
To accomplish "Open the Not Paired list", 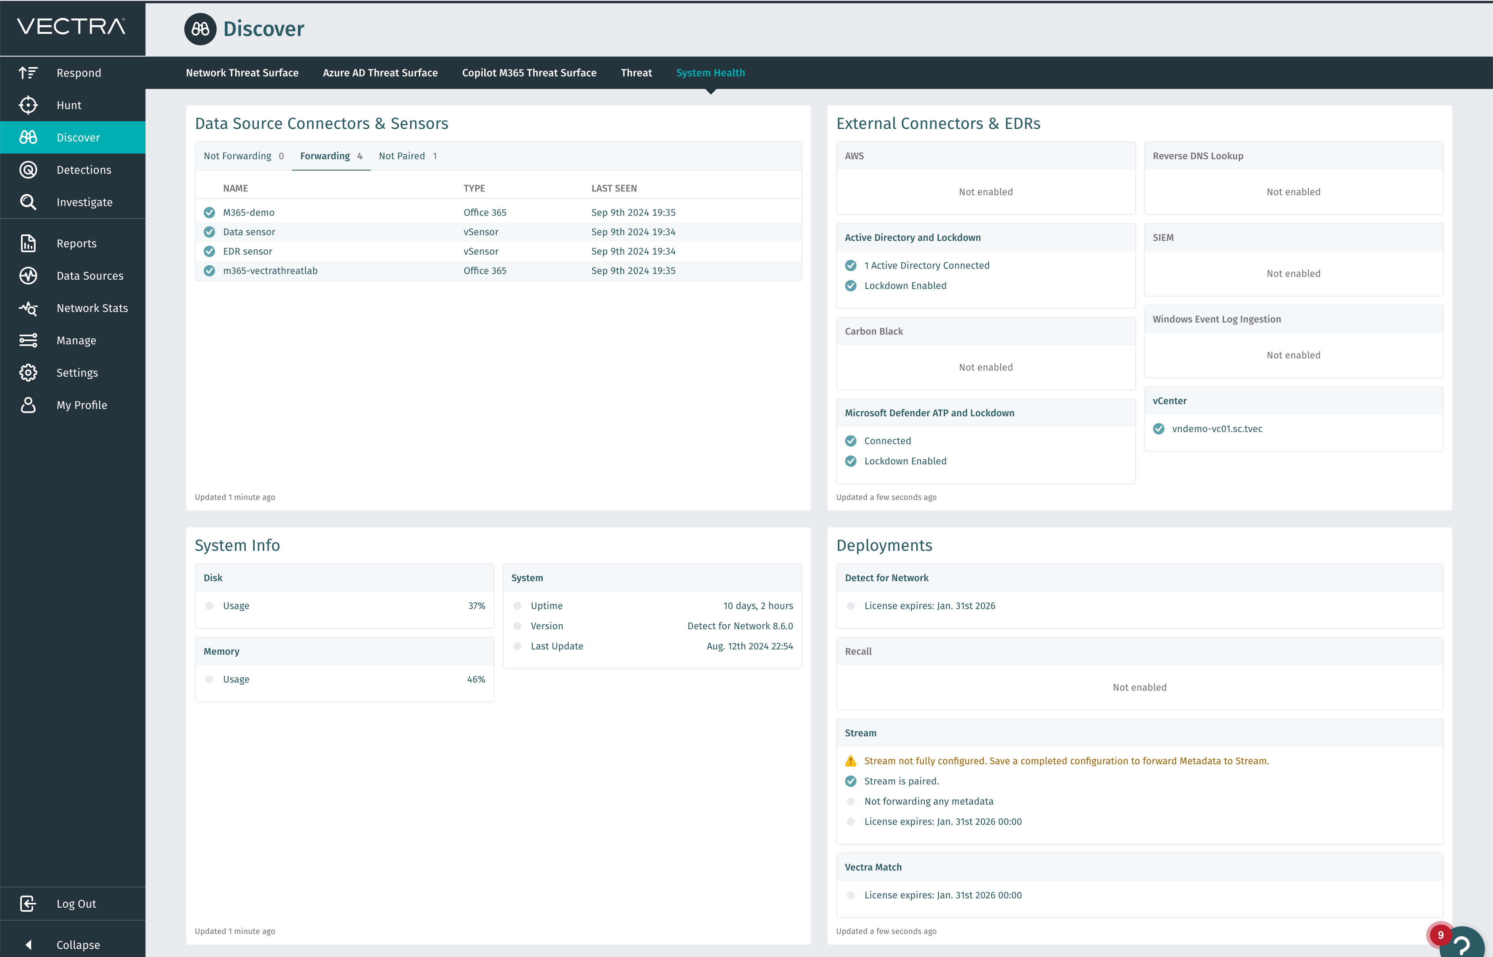I will 401,156.
